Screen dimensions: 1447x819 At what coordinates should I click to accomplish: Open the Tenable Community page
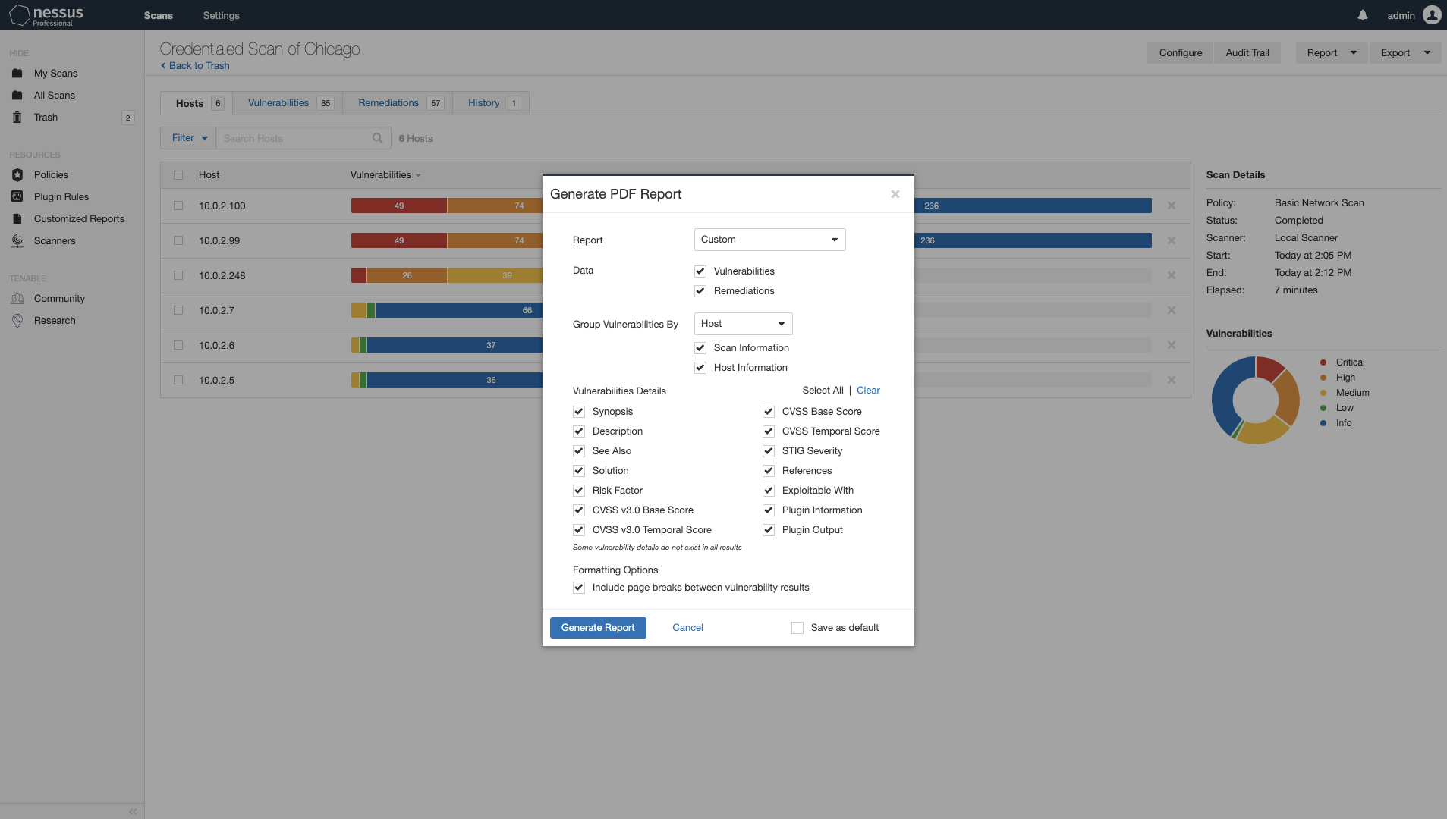(x=59, y=298)
